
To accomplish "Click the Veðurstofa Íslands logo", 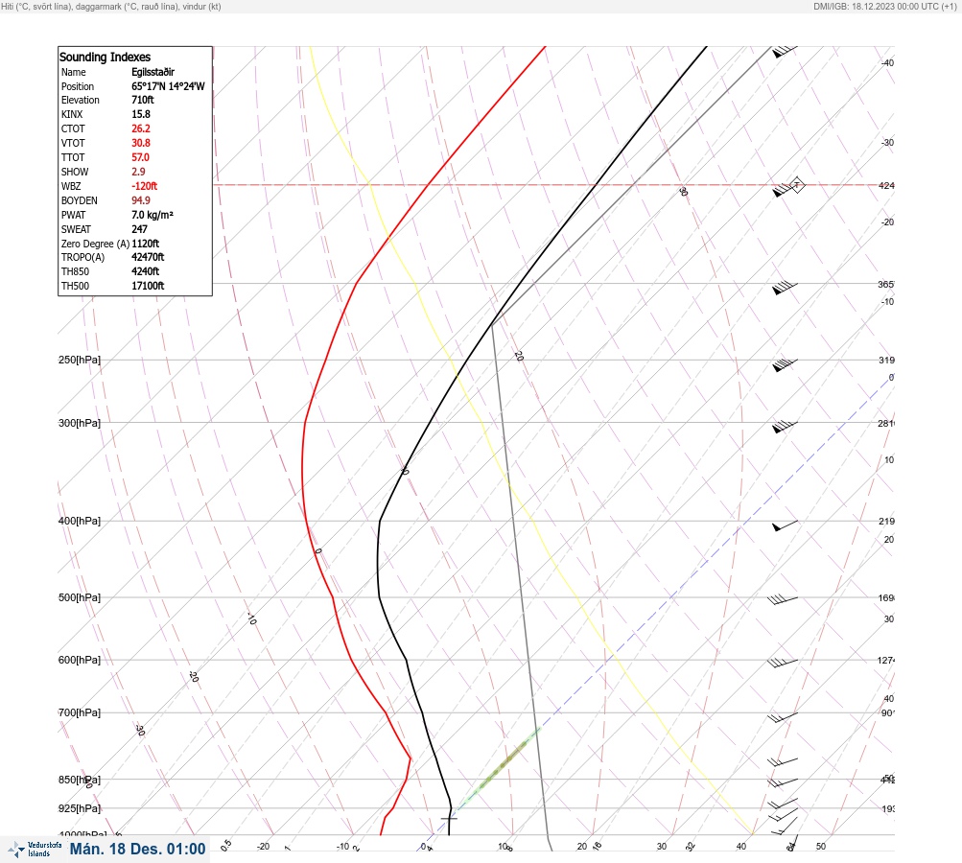I will [x=35, y=850].
